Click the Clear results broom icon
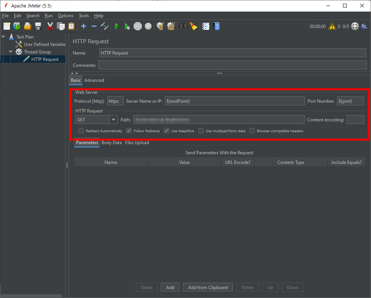This screenshot has height=298, width=371. coord(160,26)
